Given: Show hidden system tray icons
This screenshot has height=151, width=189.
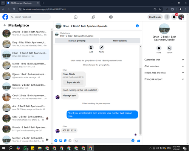Looking at the screenshot, I should [150, 148].
